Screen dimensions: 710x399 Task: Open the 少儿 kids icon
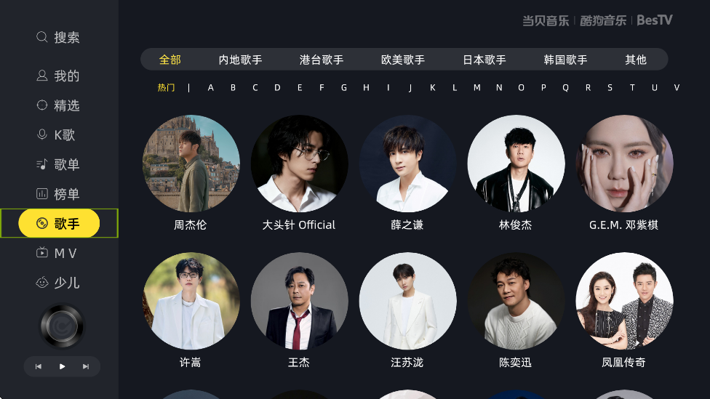[41, 282]
